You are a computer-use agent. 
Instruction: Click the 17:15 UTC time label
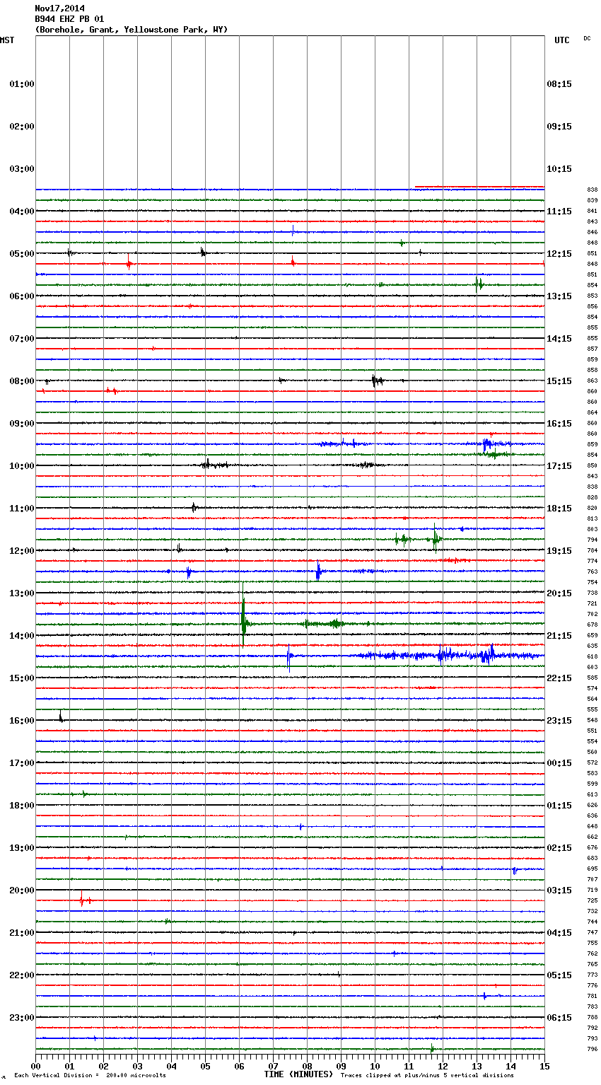(559, 466)
